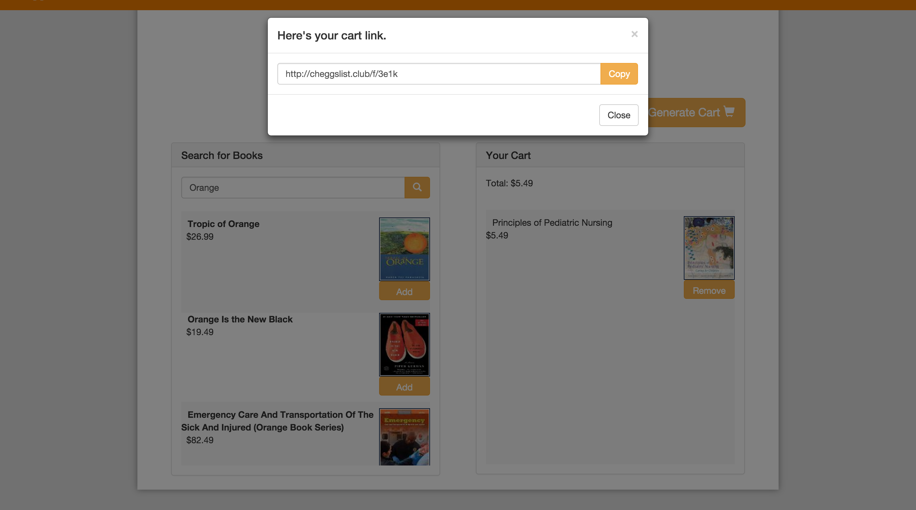This screenshot has width=916, height=510.
Task: Select the Tropic of Orange title
Action: coord(223,224)
